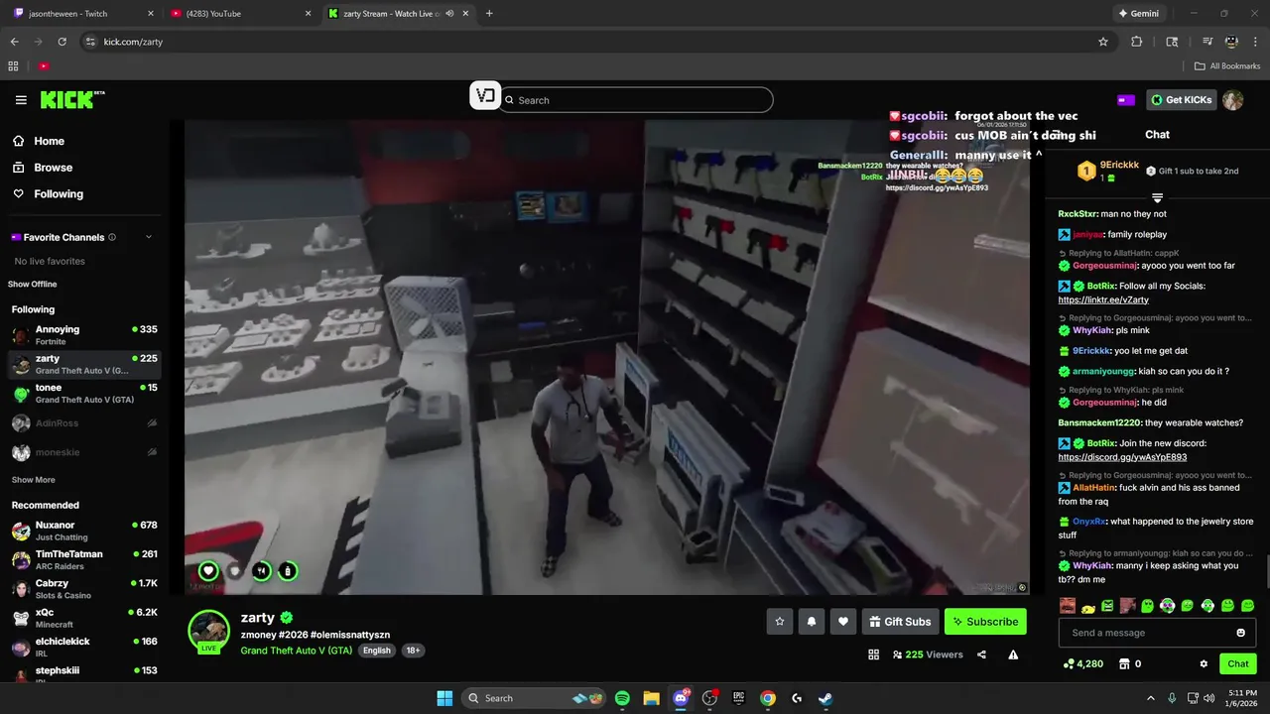Open the purple notification icon near Get KICKs

click(x=1126, y=100)
